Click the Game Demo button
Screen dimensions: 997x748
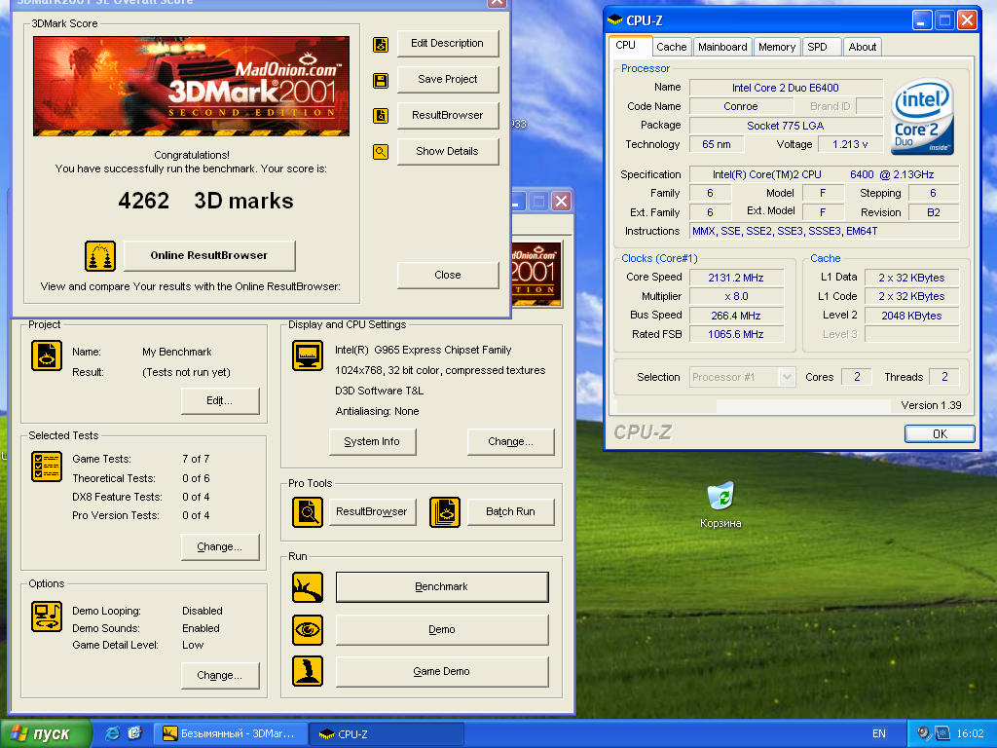coord(442,672)
